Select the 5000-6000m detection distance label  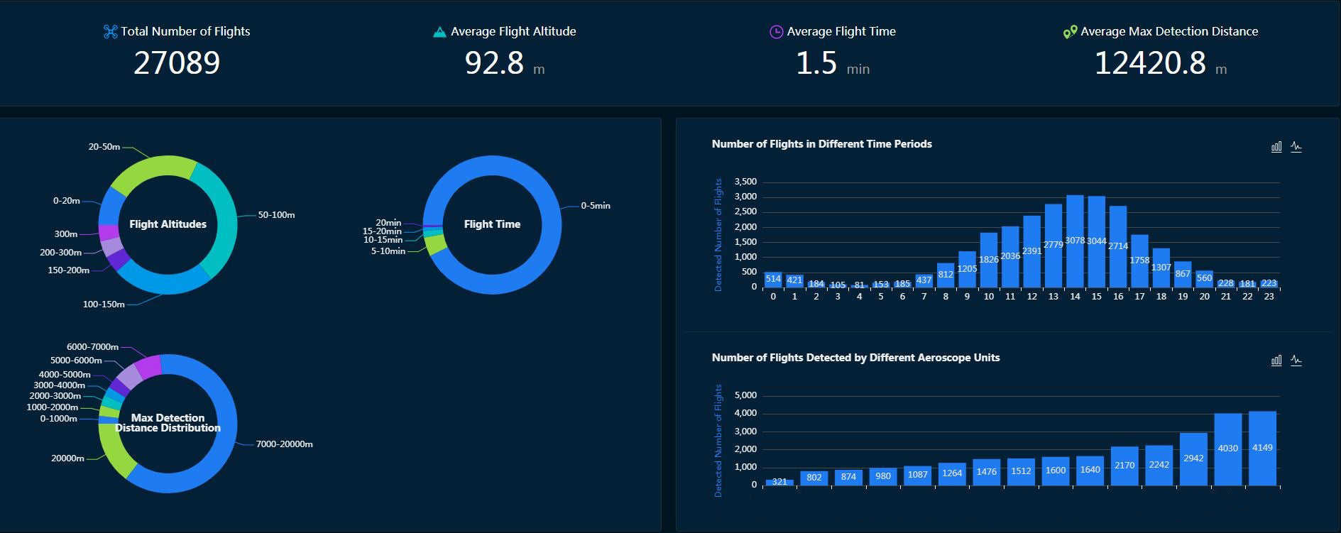(77, 361)
